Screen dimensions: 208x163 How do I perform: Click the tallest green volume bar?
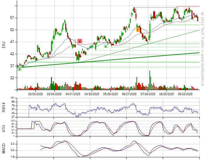[150, 80]
